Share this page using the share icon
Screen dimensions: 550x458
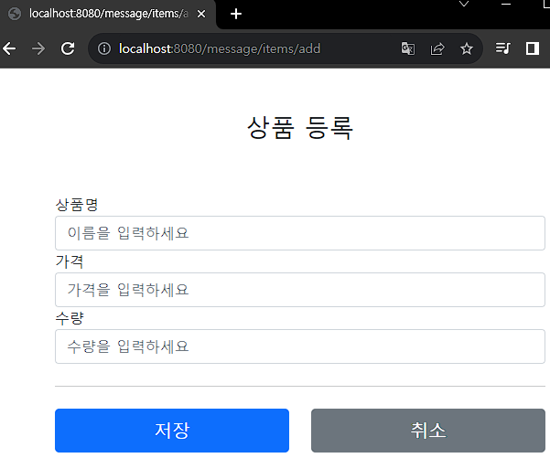[x=437, y=48]
